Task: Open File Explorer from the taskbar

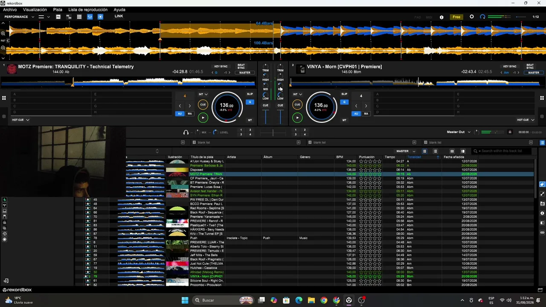Action: 311,300
